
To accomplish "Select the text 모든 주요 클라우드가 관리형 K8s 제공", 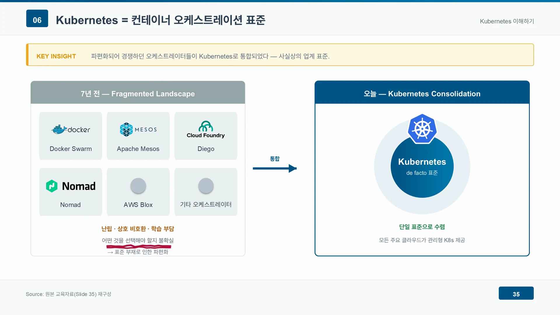I will (422, 240).
